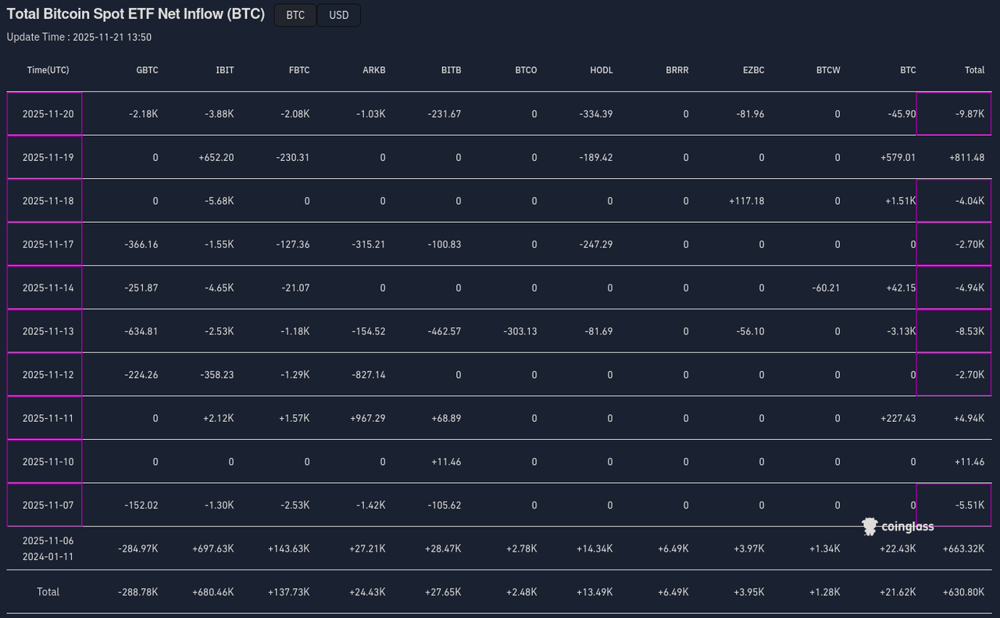Image resolution: width=1000 pixels, height=618 pixels.
Task: Click the IBIT column header
Action: click(224, 70)
